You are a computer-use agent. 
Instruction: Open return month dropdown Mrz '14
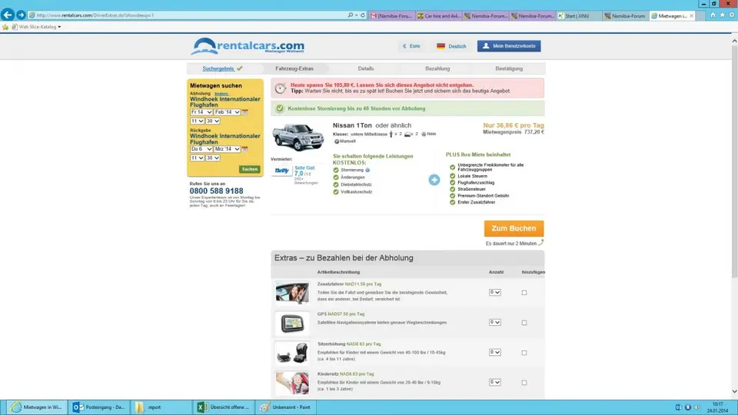click(227, 148)
